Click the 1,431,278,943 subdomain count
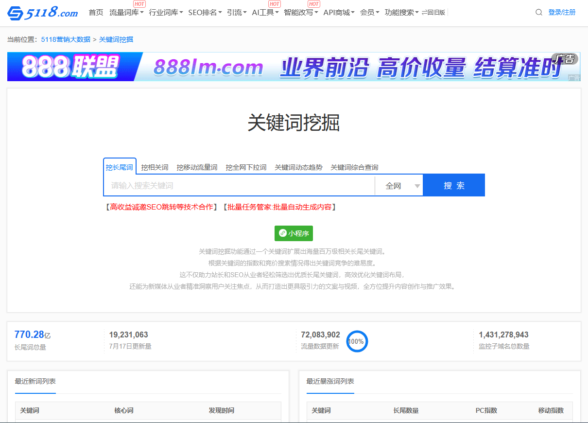This screenshot has width=588, height=423. pos(503,335)
